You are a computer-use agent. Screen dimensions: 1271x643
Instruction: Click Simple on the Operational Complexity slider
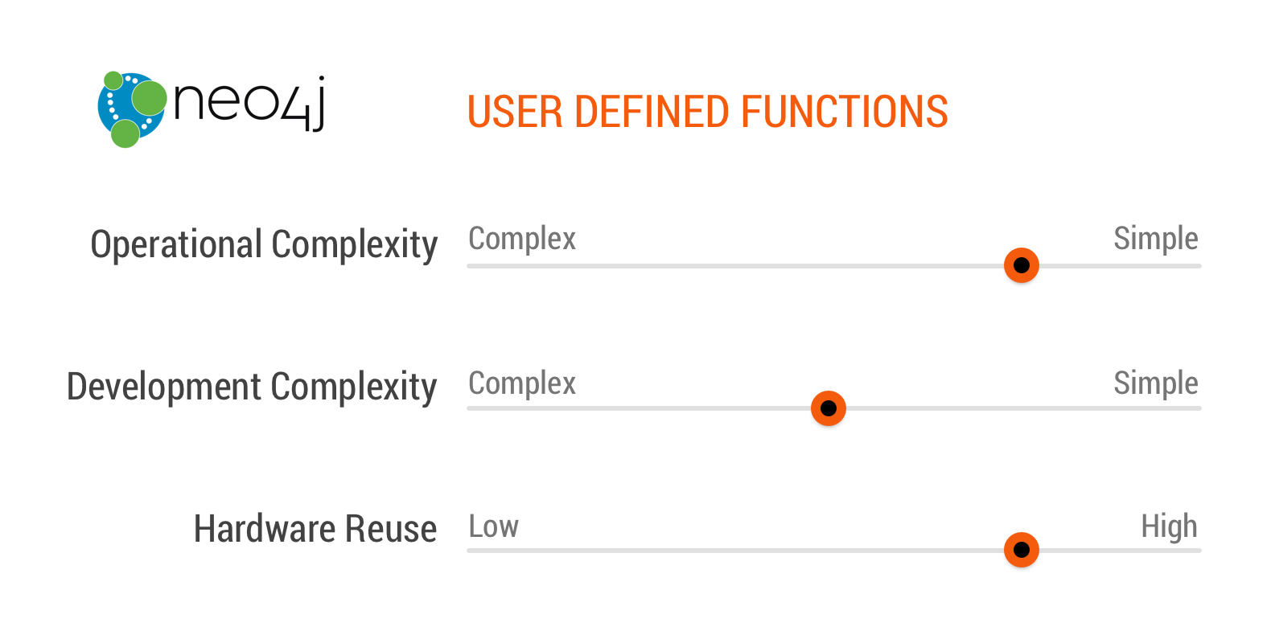pyautogui.click(x=1156, y=240)
